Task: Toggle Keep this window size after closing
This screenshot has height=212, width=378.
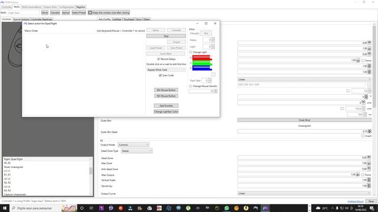Action: (109, 13)
